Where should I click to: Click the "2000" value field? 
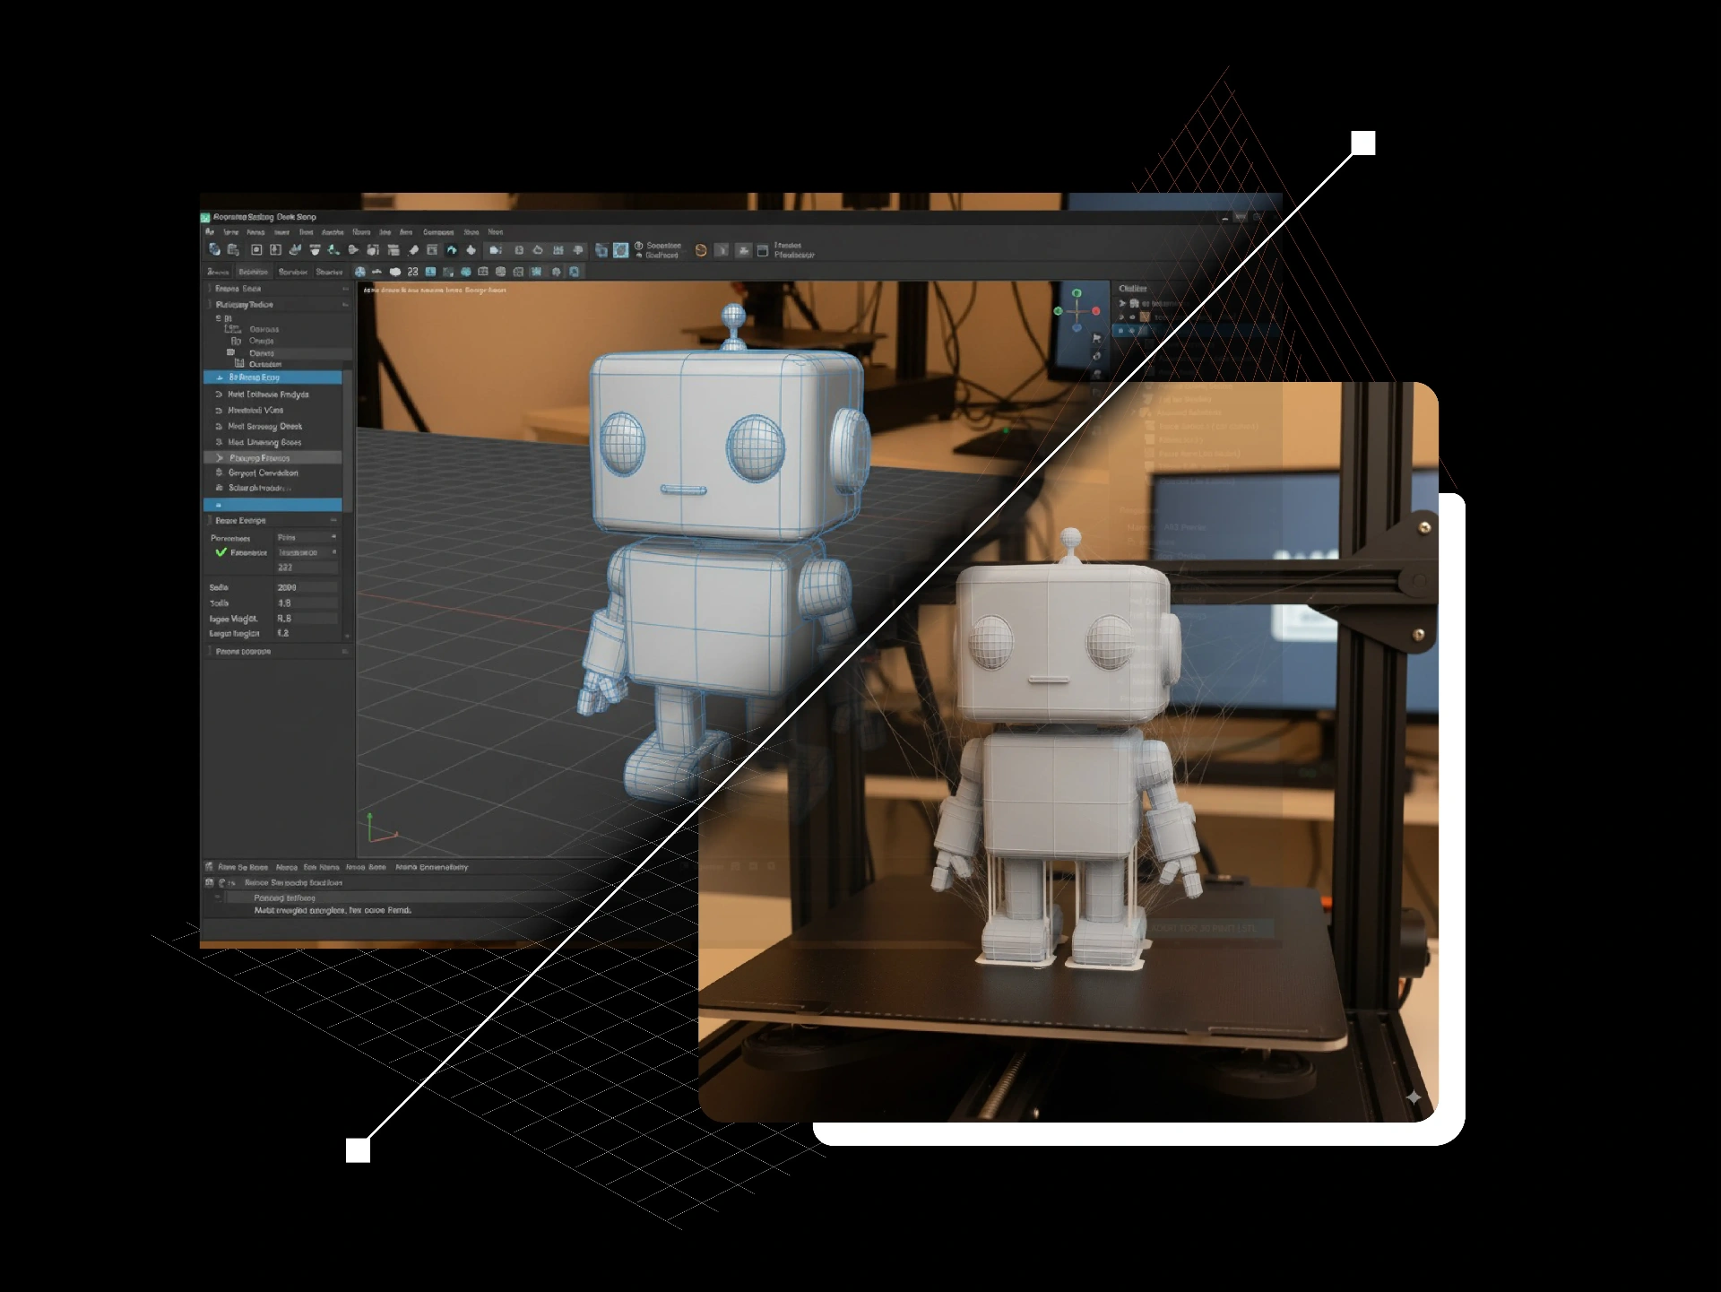click(x=307, y=587)
